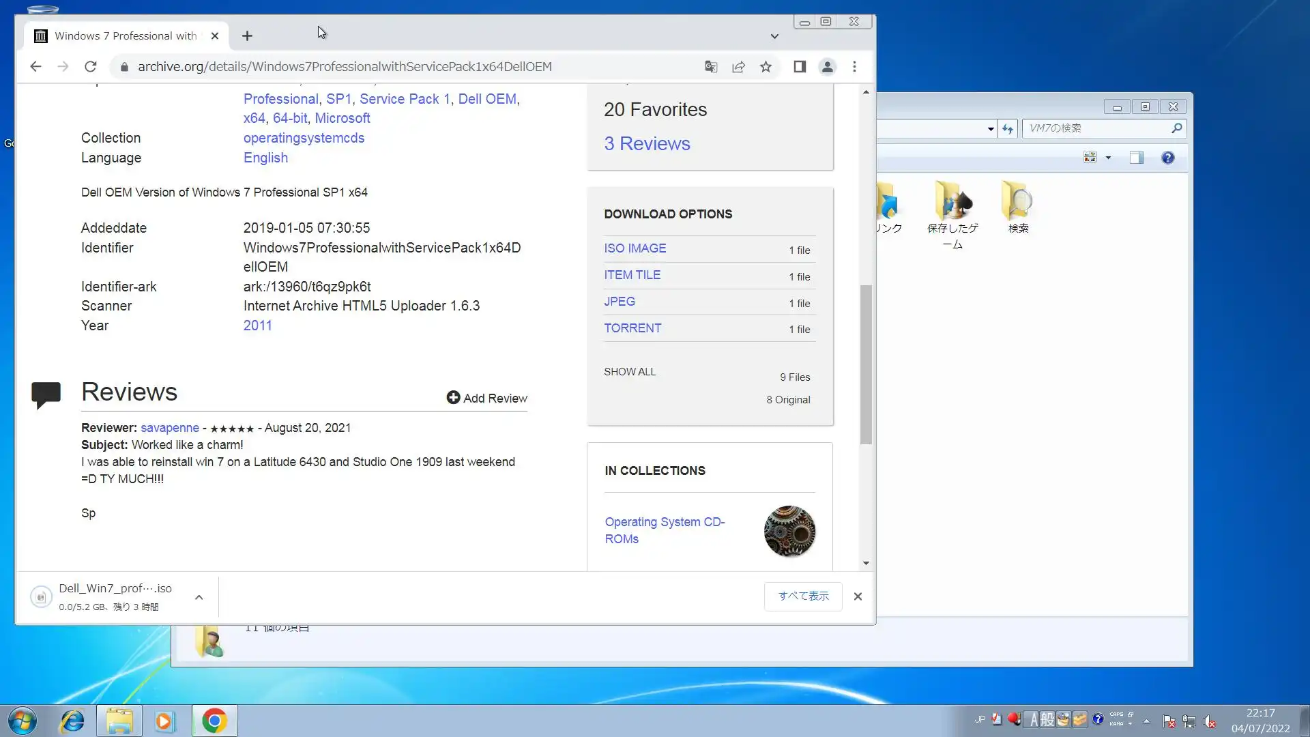Click the browser vertical scrollbar thumb
The image size is (1310, 737).
click(866, 364)
